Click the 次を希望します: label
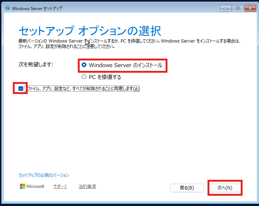The width and height of the screenshot is (259, 206). click(x=36, y=65)
